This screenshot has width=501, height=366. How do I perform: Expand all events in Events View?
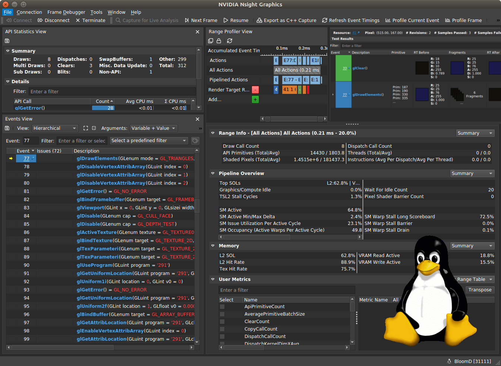point(86,128)
